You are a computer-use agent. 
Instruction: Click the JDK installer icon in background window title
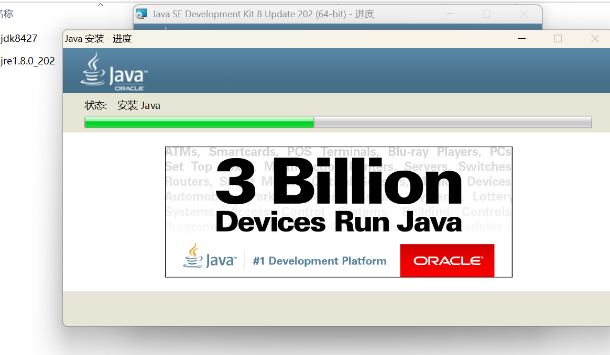tap(141, 14)
